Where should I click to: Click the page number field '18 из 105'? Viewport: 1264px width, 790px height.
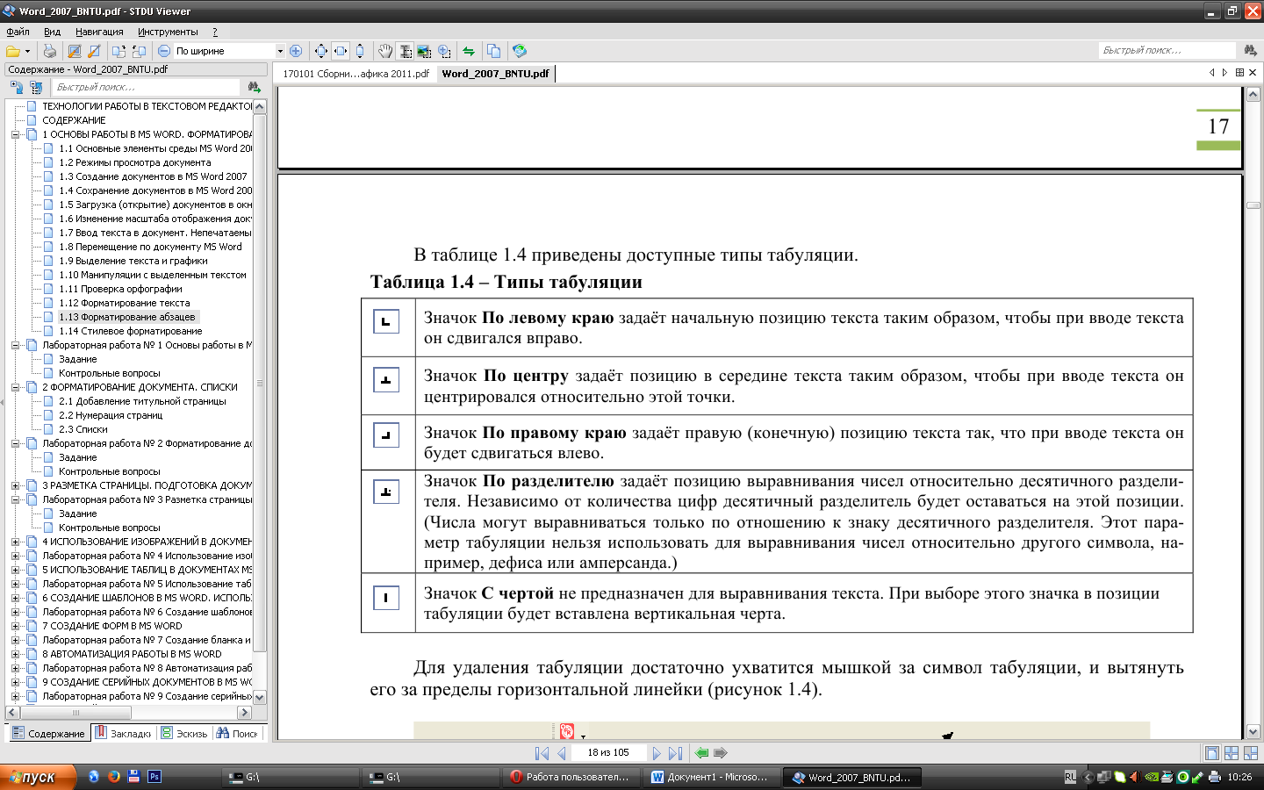point(608,753)
